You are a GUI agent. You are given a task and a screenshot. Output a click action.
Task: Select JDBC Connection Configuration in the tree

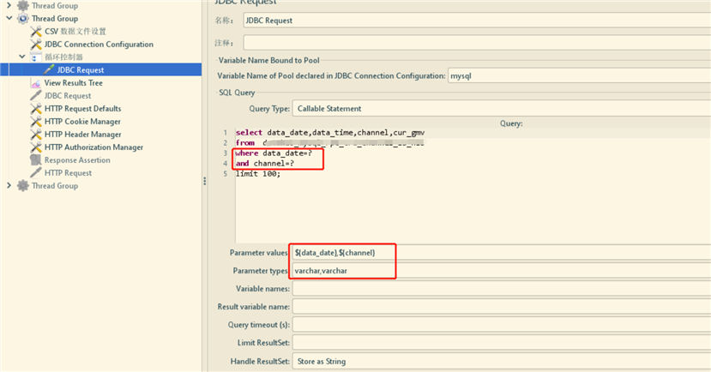point(99,45)
